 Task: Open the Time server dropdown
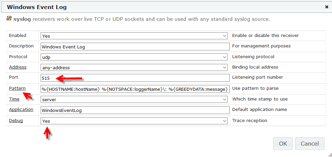pos(134,99)
